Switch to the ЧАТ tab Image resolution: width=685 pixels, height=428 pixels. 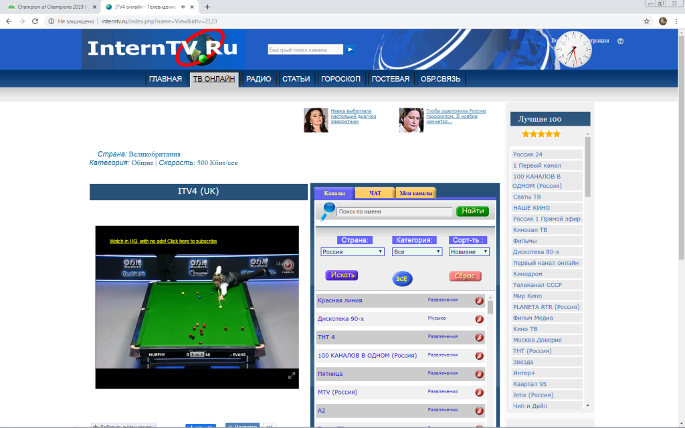pos(375,193)
